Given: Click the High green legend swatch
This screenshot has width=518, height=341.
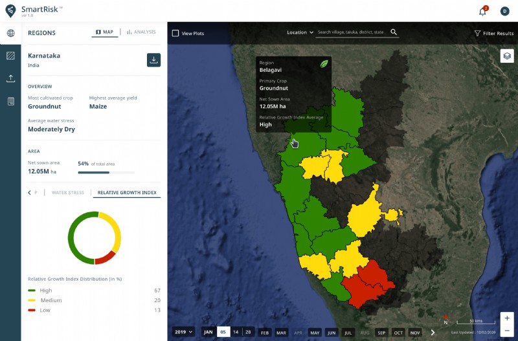Looking at the screenshot, I should (32, 291).
